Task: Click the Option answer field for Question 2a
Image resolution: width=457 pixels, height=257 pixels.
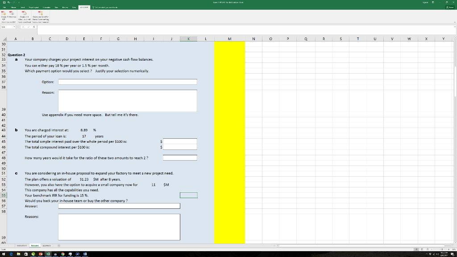Action: 128,82
